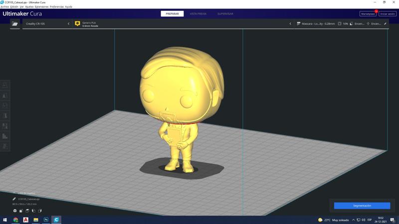Switch to left side view cube icon

point(33,211)
